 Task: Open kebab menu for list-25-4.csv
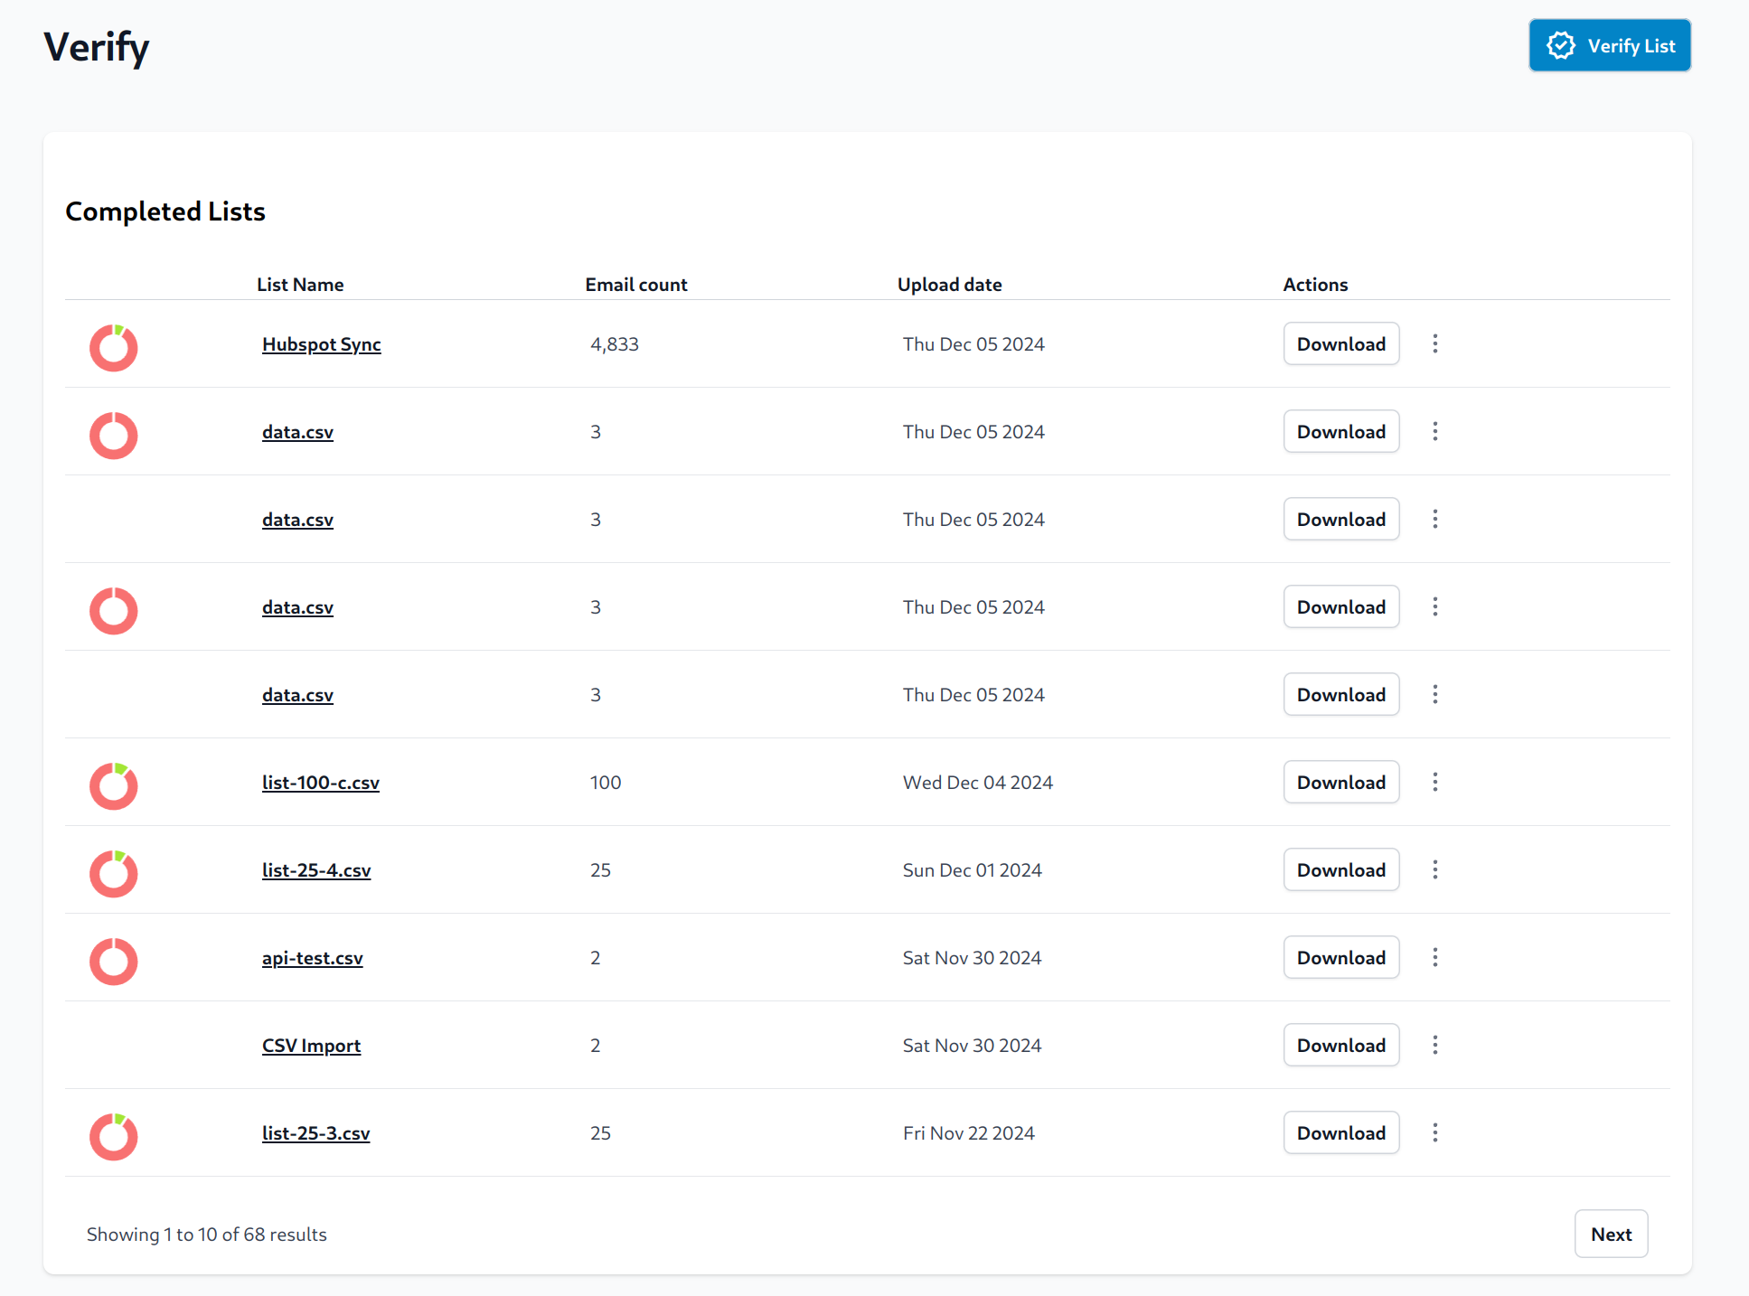[1434, 869]
